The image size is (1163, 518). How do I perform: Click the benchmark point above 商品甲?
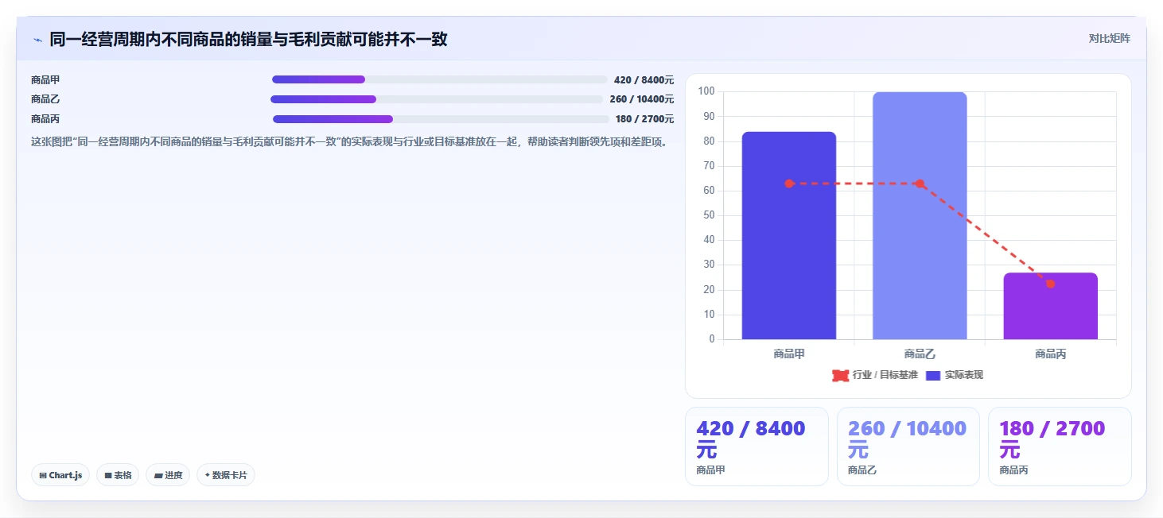point(789,184)
